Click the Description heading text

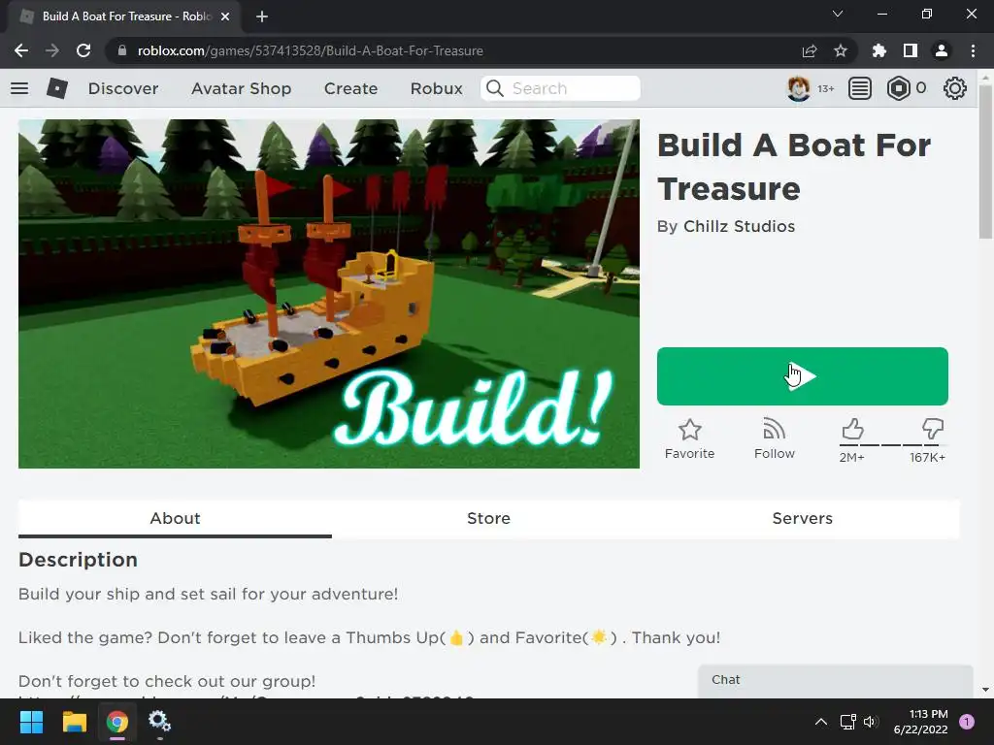[78, 560]
